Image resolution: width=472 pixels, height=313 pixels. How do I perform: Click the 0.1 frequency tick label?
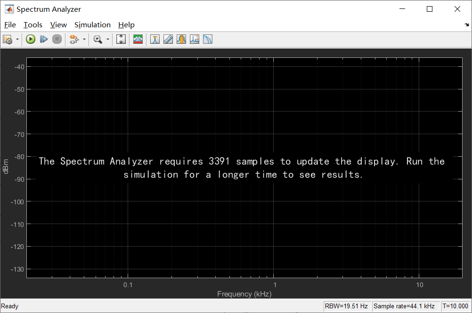click(x=128, y=285)
